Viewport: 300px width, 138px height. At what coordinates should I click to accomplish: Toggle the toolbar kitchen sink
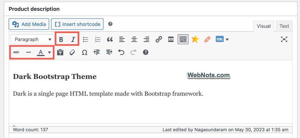pyautogui.click(x=183, y=39)
